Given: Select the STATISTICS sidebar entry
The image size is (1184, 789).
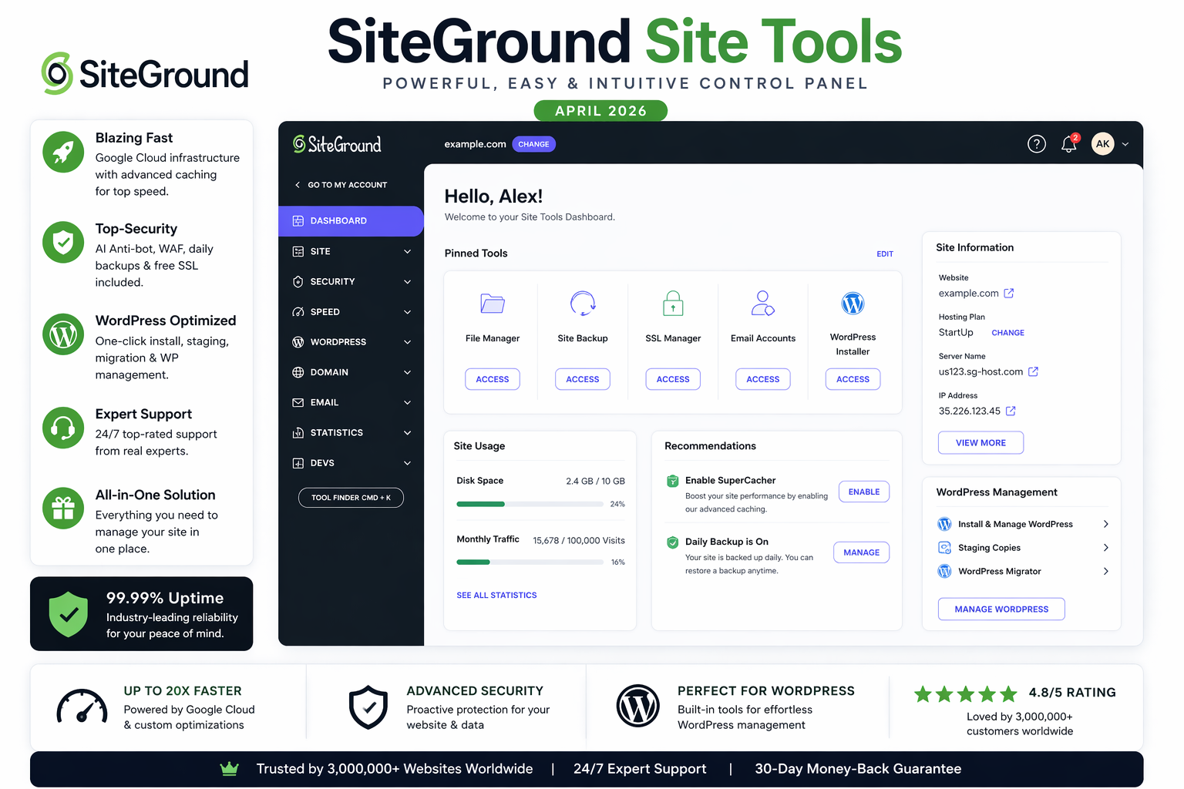Looking at the screenshot, I should click(337, 432).
